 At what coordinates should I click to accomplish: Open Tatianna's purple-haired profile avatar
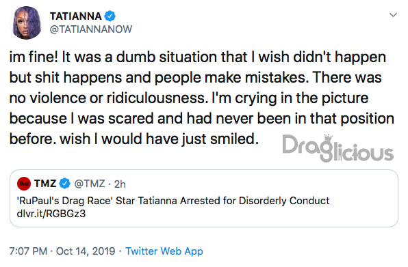tap(26, 23)
